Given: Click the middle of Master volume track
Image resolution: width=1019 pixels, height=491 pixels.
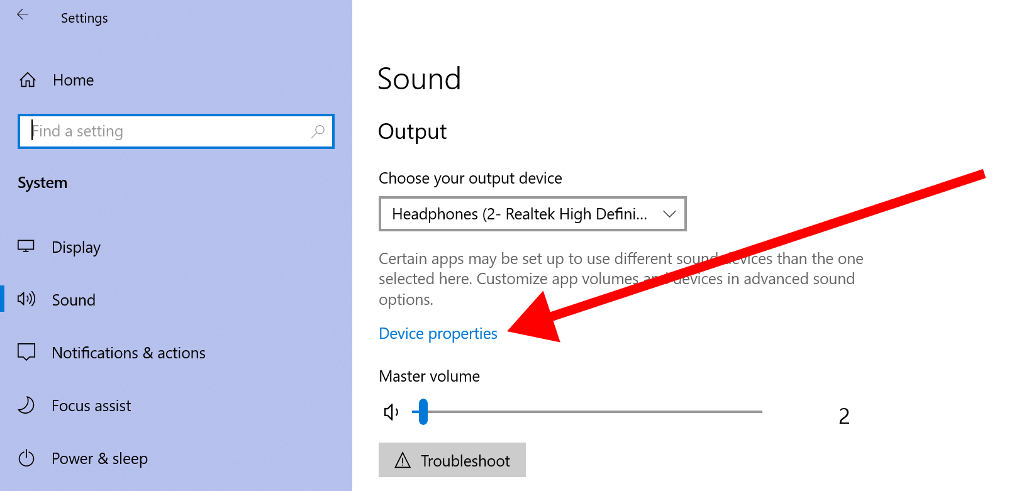Looking at the screenshot, I should pos(587,412).
